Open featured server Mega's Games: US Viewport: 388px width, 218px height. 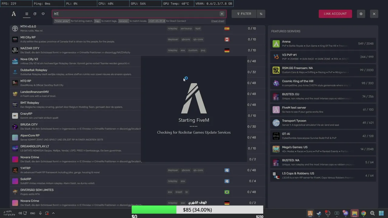tap(323, 149)
